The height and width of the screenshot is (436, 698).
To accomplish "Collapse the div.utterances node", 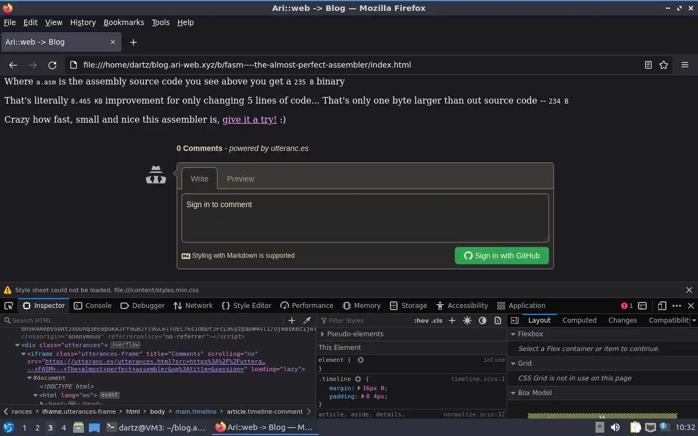I will coord(17,345).
